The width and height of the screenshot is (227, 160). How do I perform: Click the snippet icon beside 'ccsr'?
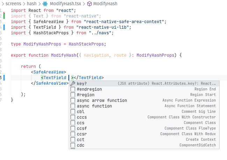[73, 134]
